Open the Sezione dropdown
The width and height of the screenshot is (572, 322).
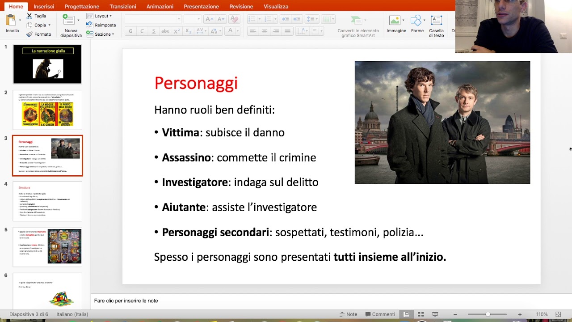(x=101, y=34)
